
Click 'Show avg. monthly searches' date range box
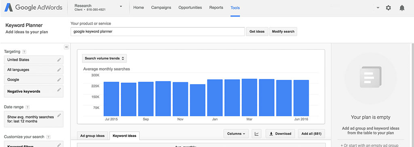(34, 119)
